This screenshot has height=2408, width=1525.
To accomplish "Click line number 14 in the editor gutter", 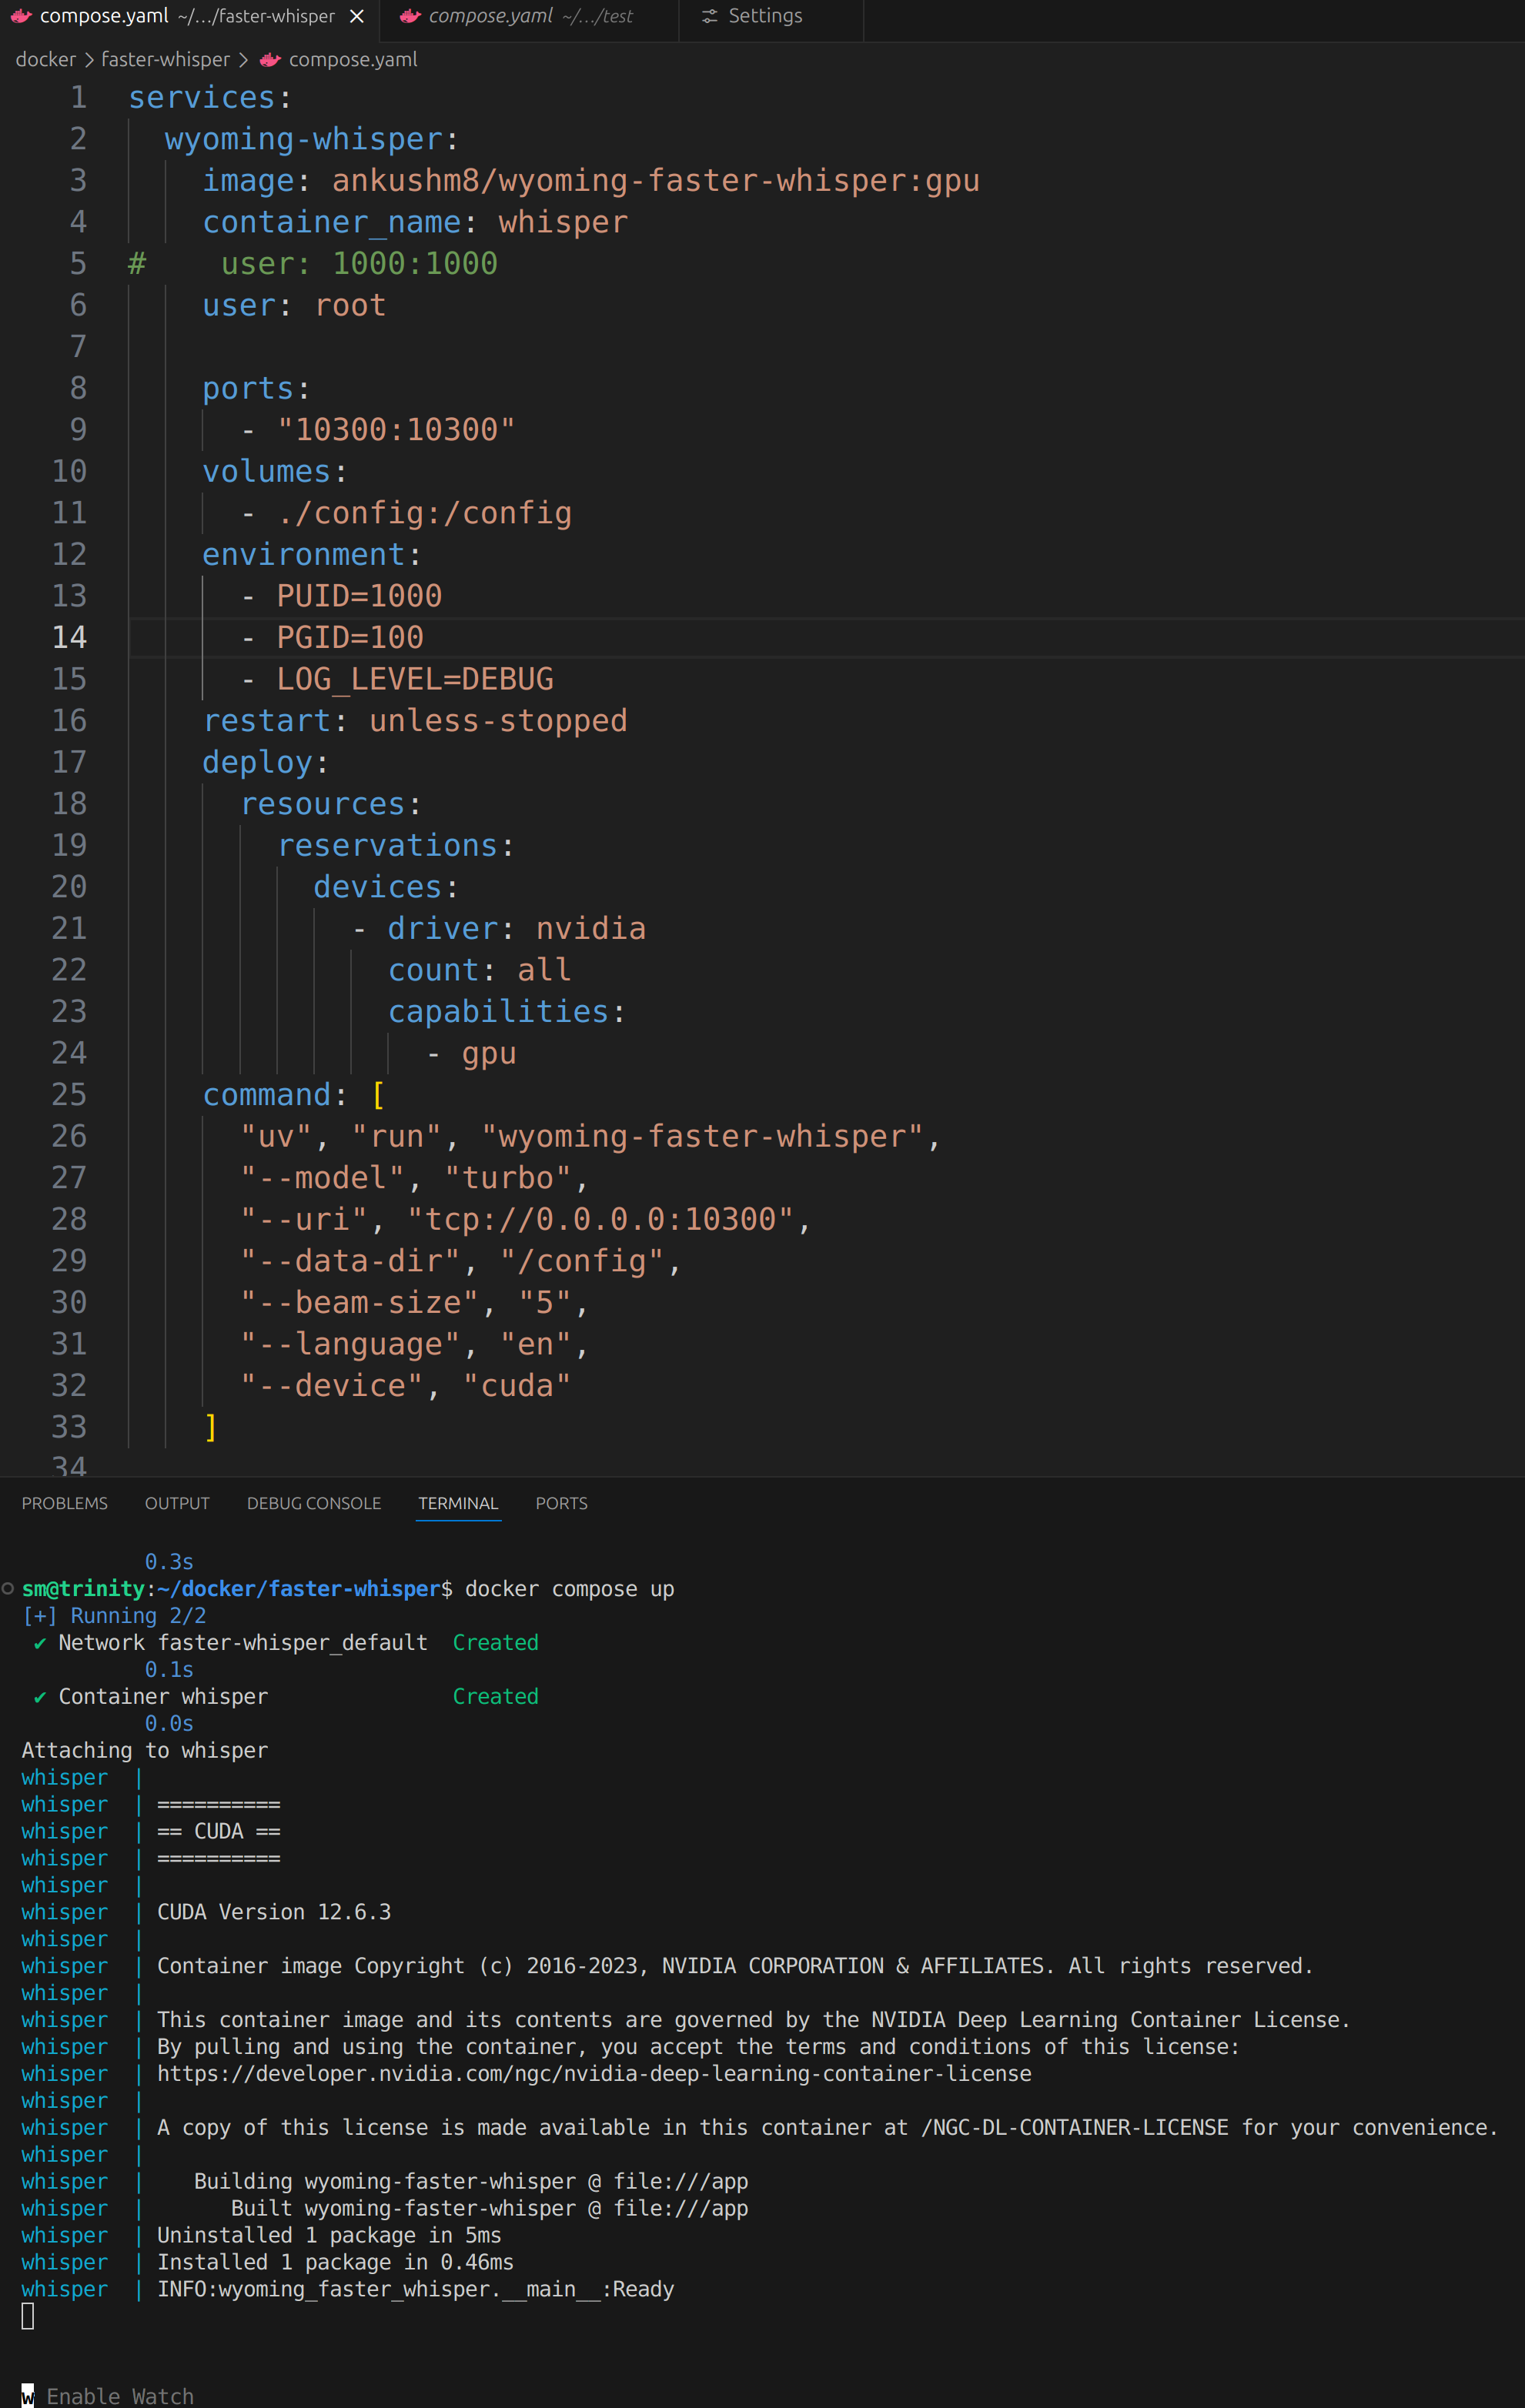I will pyautogui.click(x=69, y=637).
